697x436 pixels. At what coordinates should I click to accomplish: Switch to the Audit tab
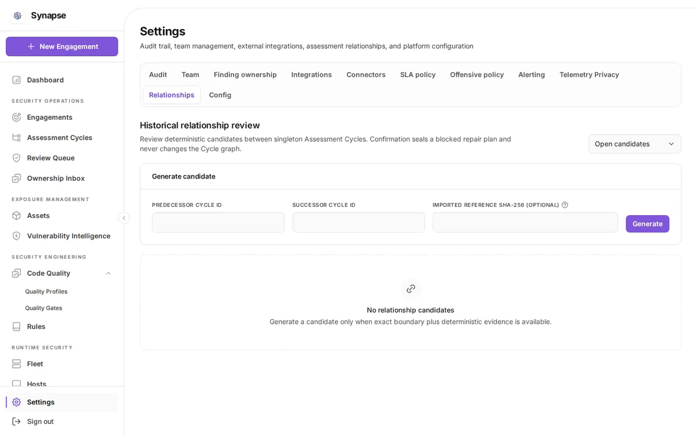(158, 74)
